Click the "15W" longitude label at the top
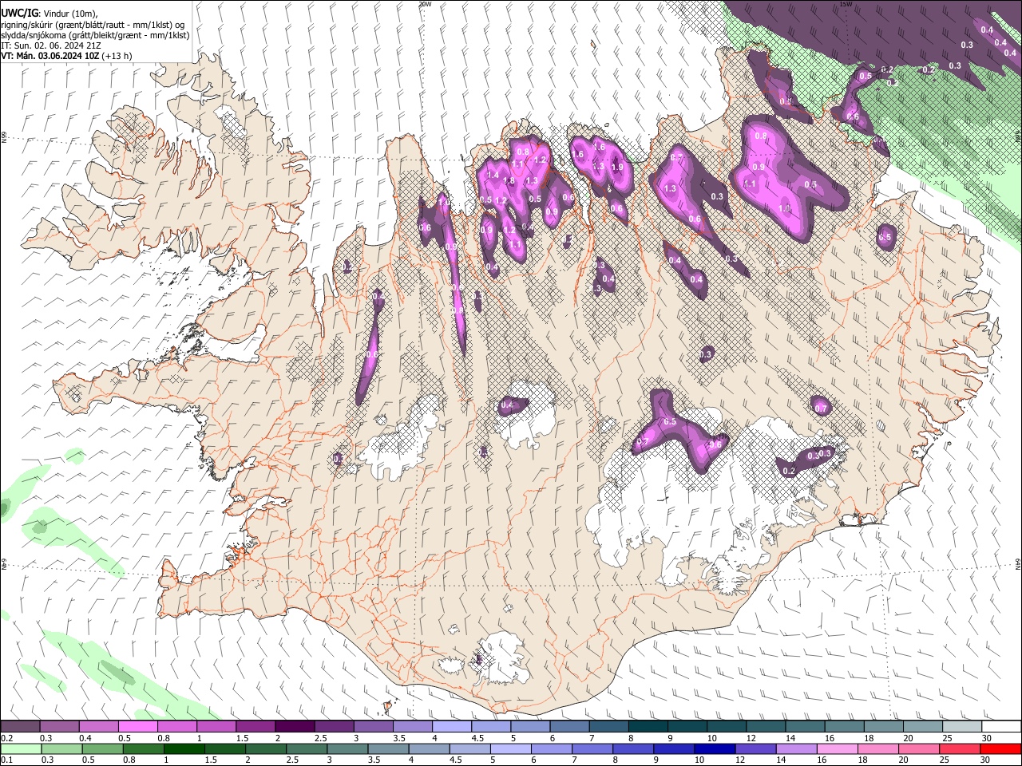Image resolution: width=1022 pixels, height=766 pixels. 846,4
